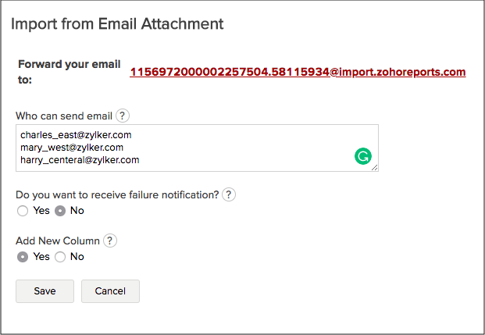Viewport: 485px width, 335px height.
Task: Click on harry_centeral@zylker.com entry
Action: click(80, 159)
